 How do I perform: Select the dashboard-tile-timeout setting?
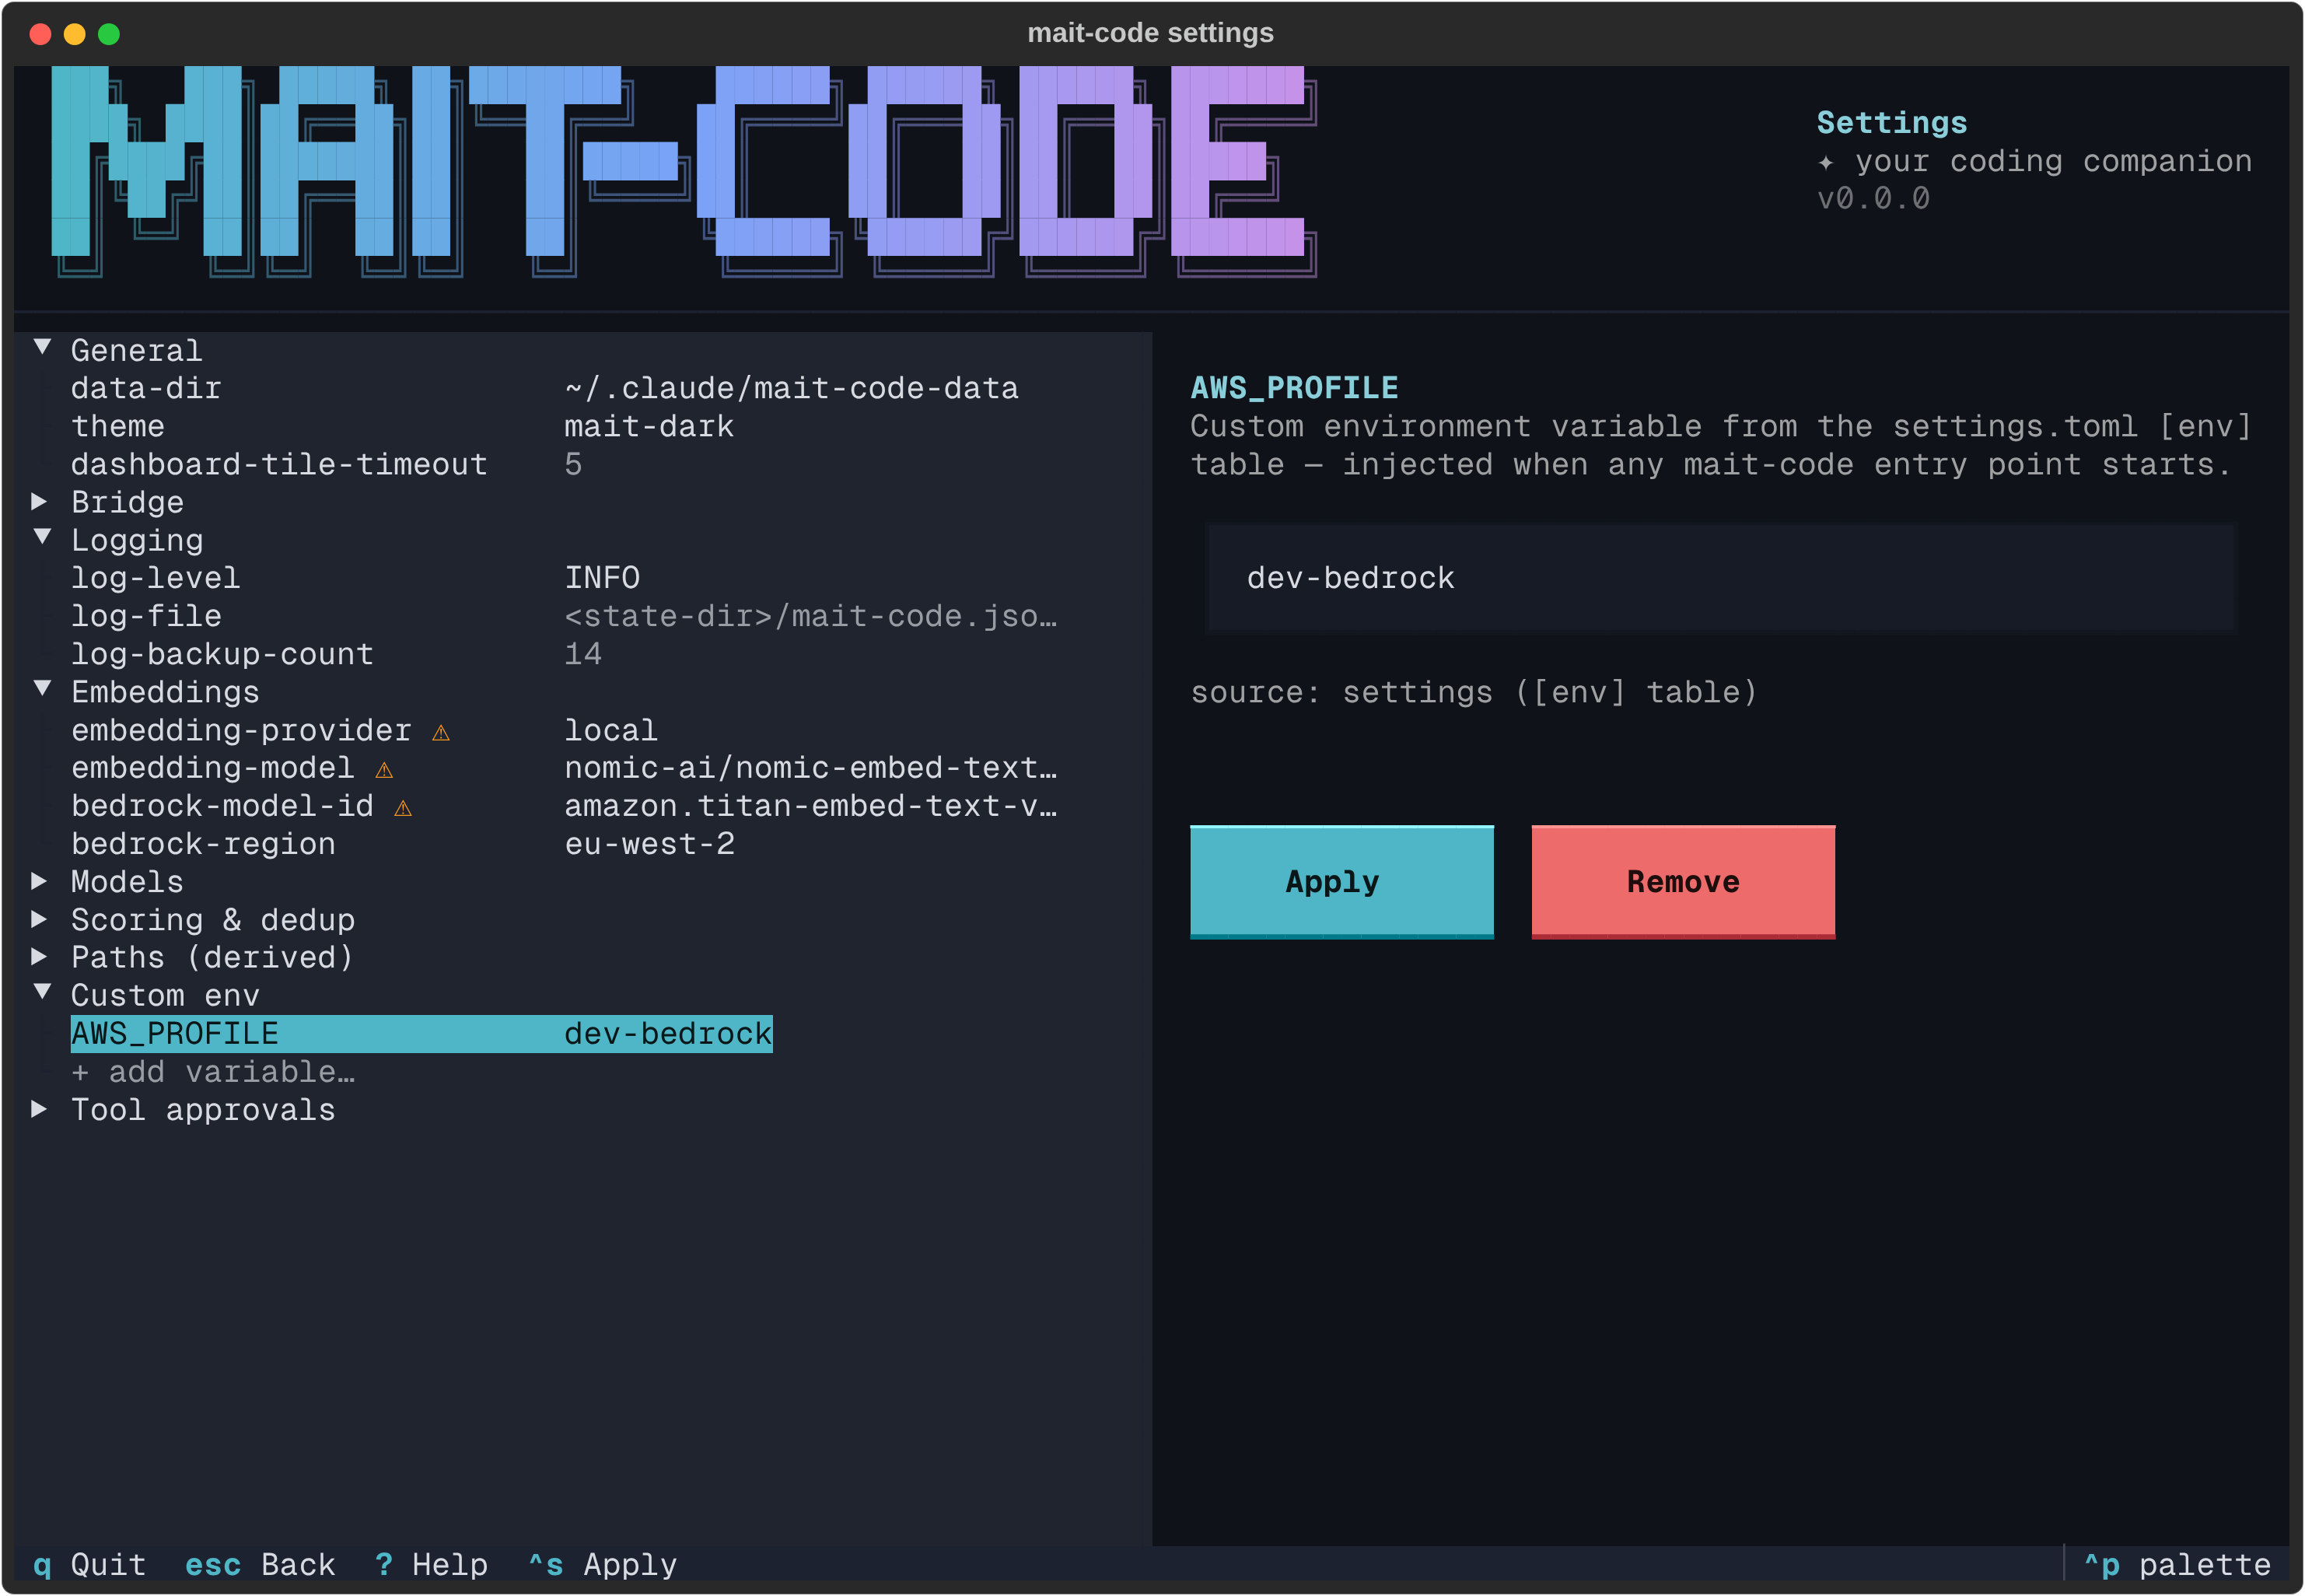tap(327, 464)
